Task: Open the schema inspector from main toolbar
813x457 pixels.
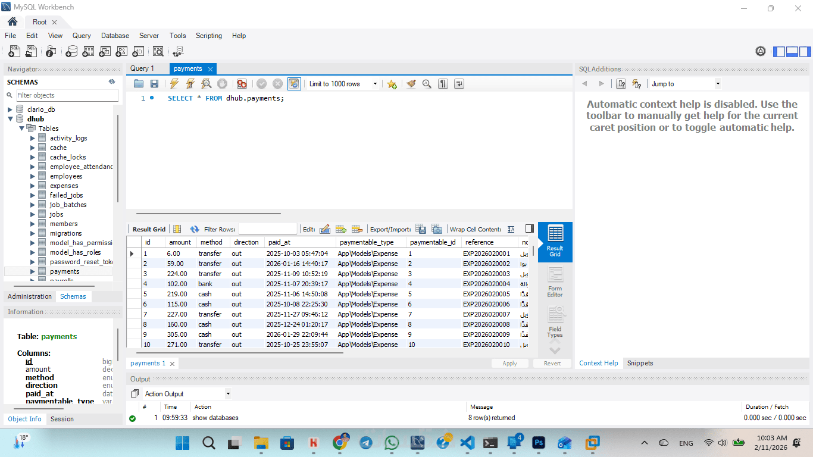Action: click(x=51, y=52)
